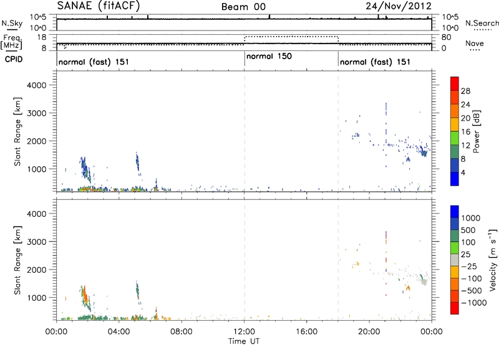Image resolution: width=499 pixels, height=345 pixels.
Task: Select the "Beam 00" heading
Action: click(x=243, y=7)
